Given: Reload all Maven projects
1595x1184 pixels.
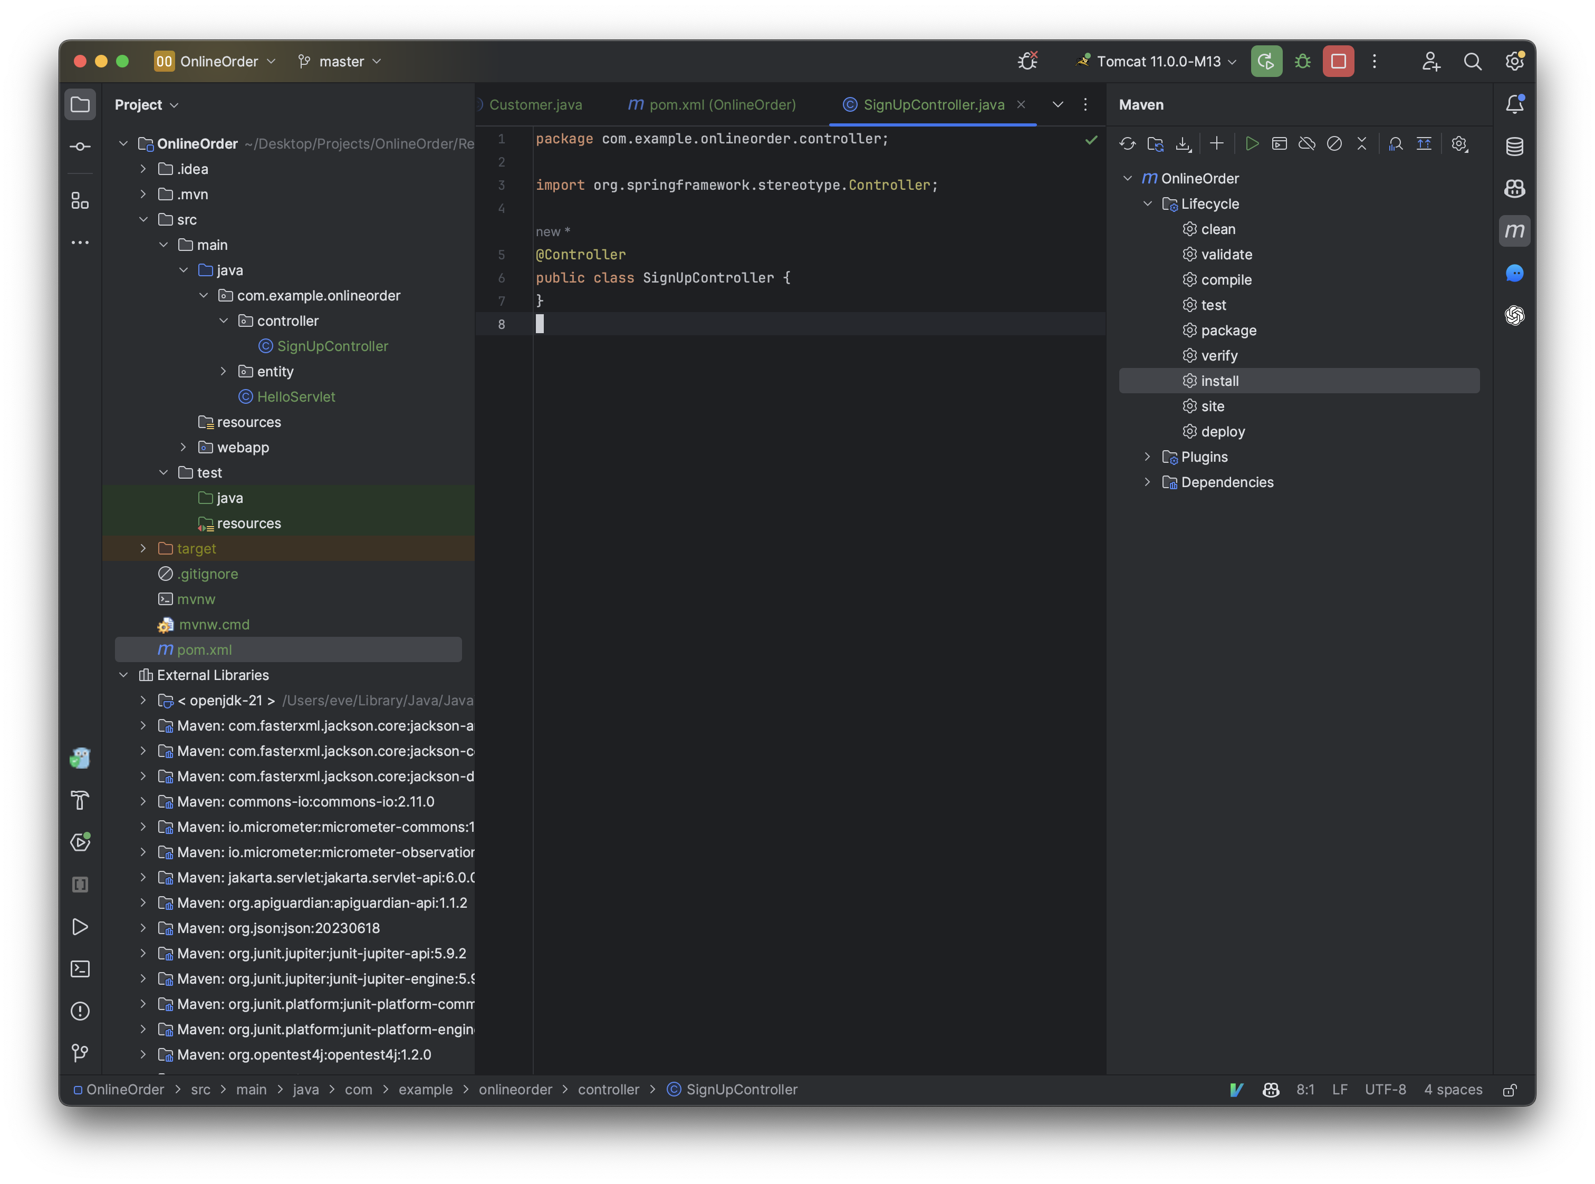Looking at the screenshot, I should 1127,143.
